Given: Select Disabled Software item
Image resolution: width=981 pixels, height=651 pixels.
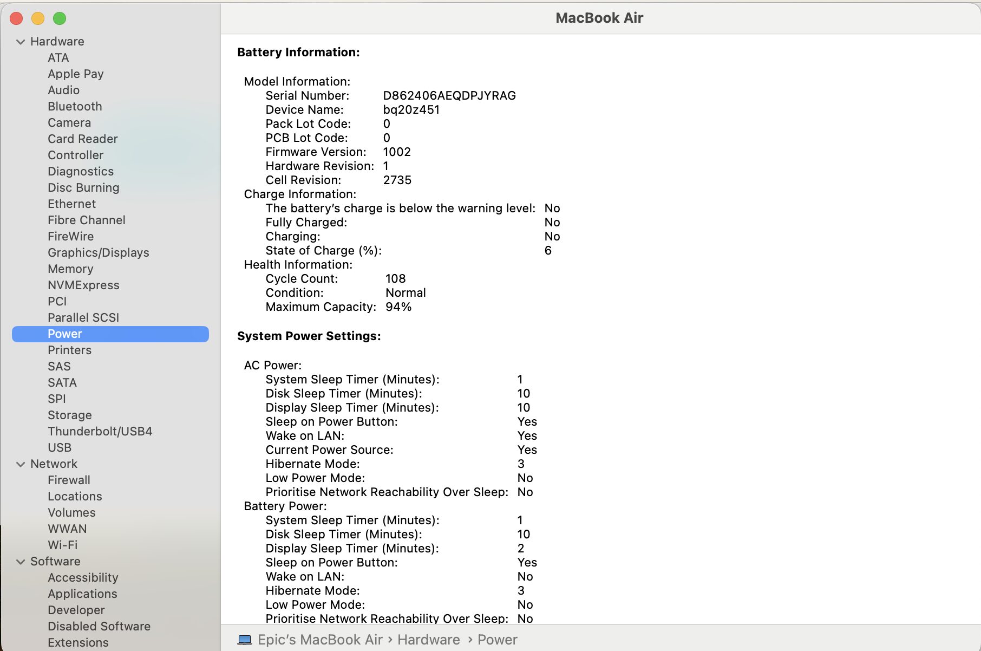Looking at the screenshot, I should click(99, 627).
